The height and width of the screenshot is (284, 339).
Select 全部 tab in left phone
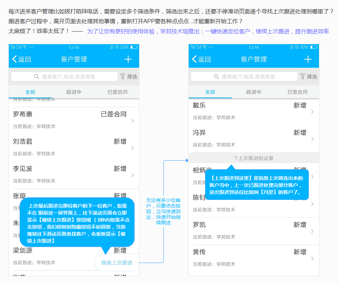(x=30, y=92)
